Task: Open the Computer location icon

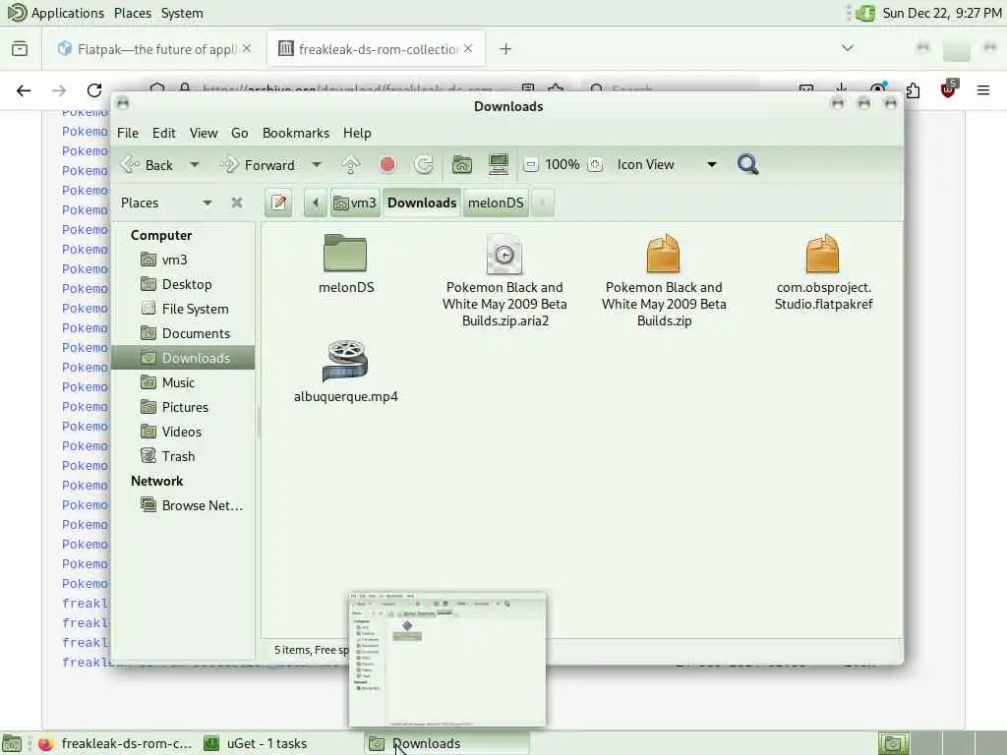Action: tap(499, 165)
